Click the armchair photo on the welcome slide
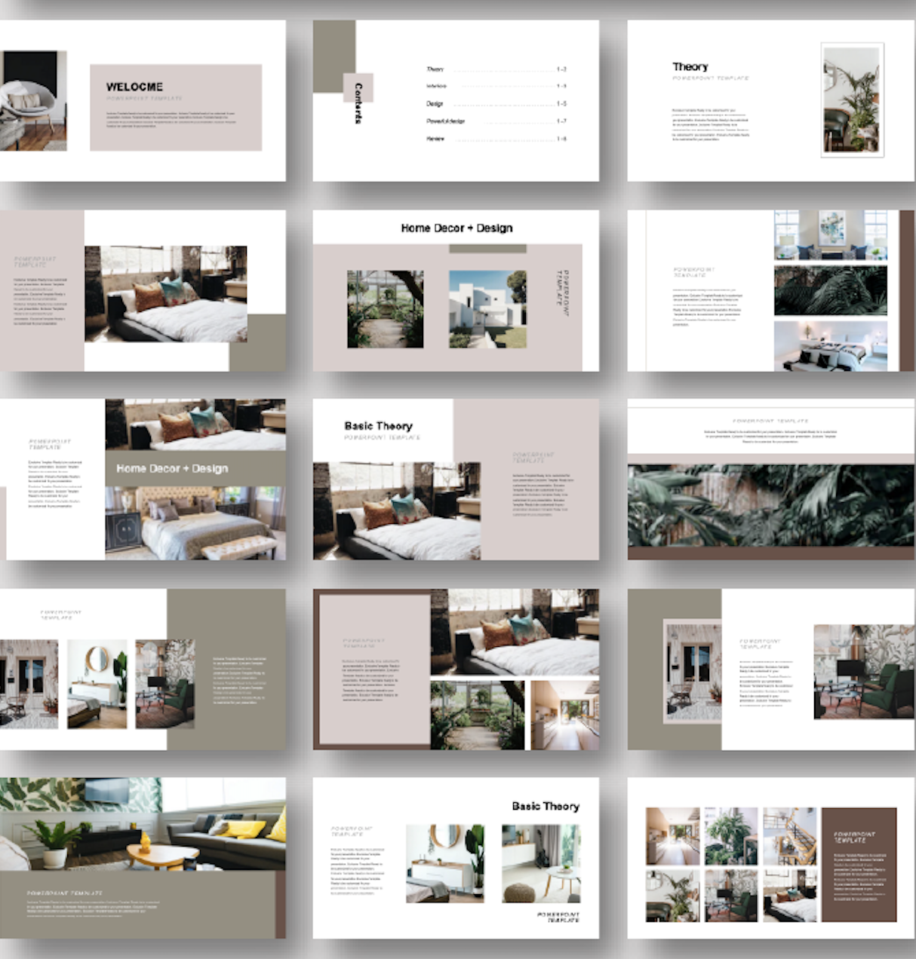Image resolution: width=916 pixels, height=959 pixels. (33, 101)
